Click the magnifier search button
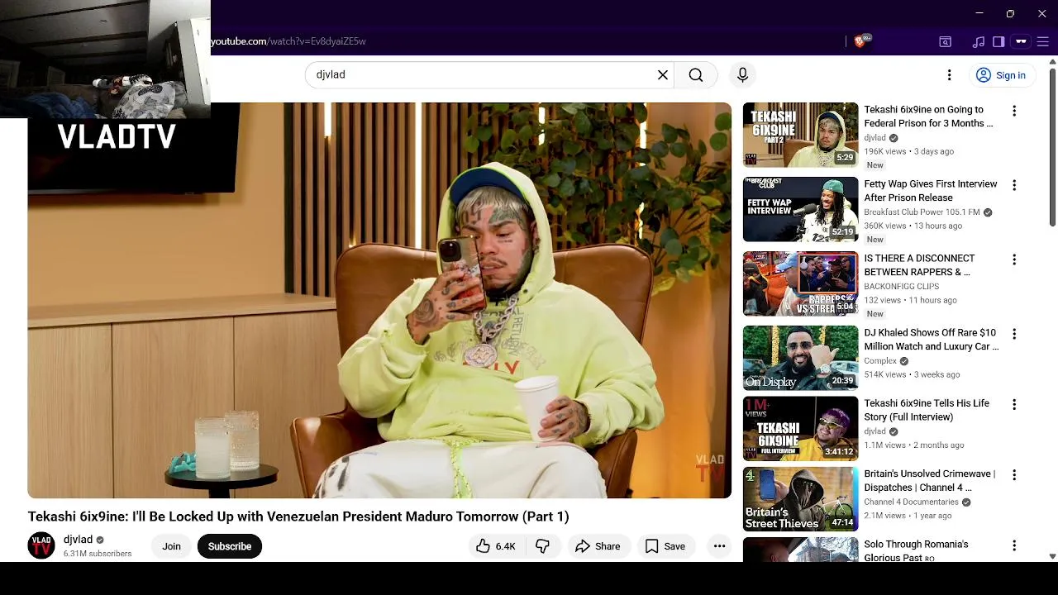The image size is (1058, 595). click(696, 75)
